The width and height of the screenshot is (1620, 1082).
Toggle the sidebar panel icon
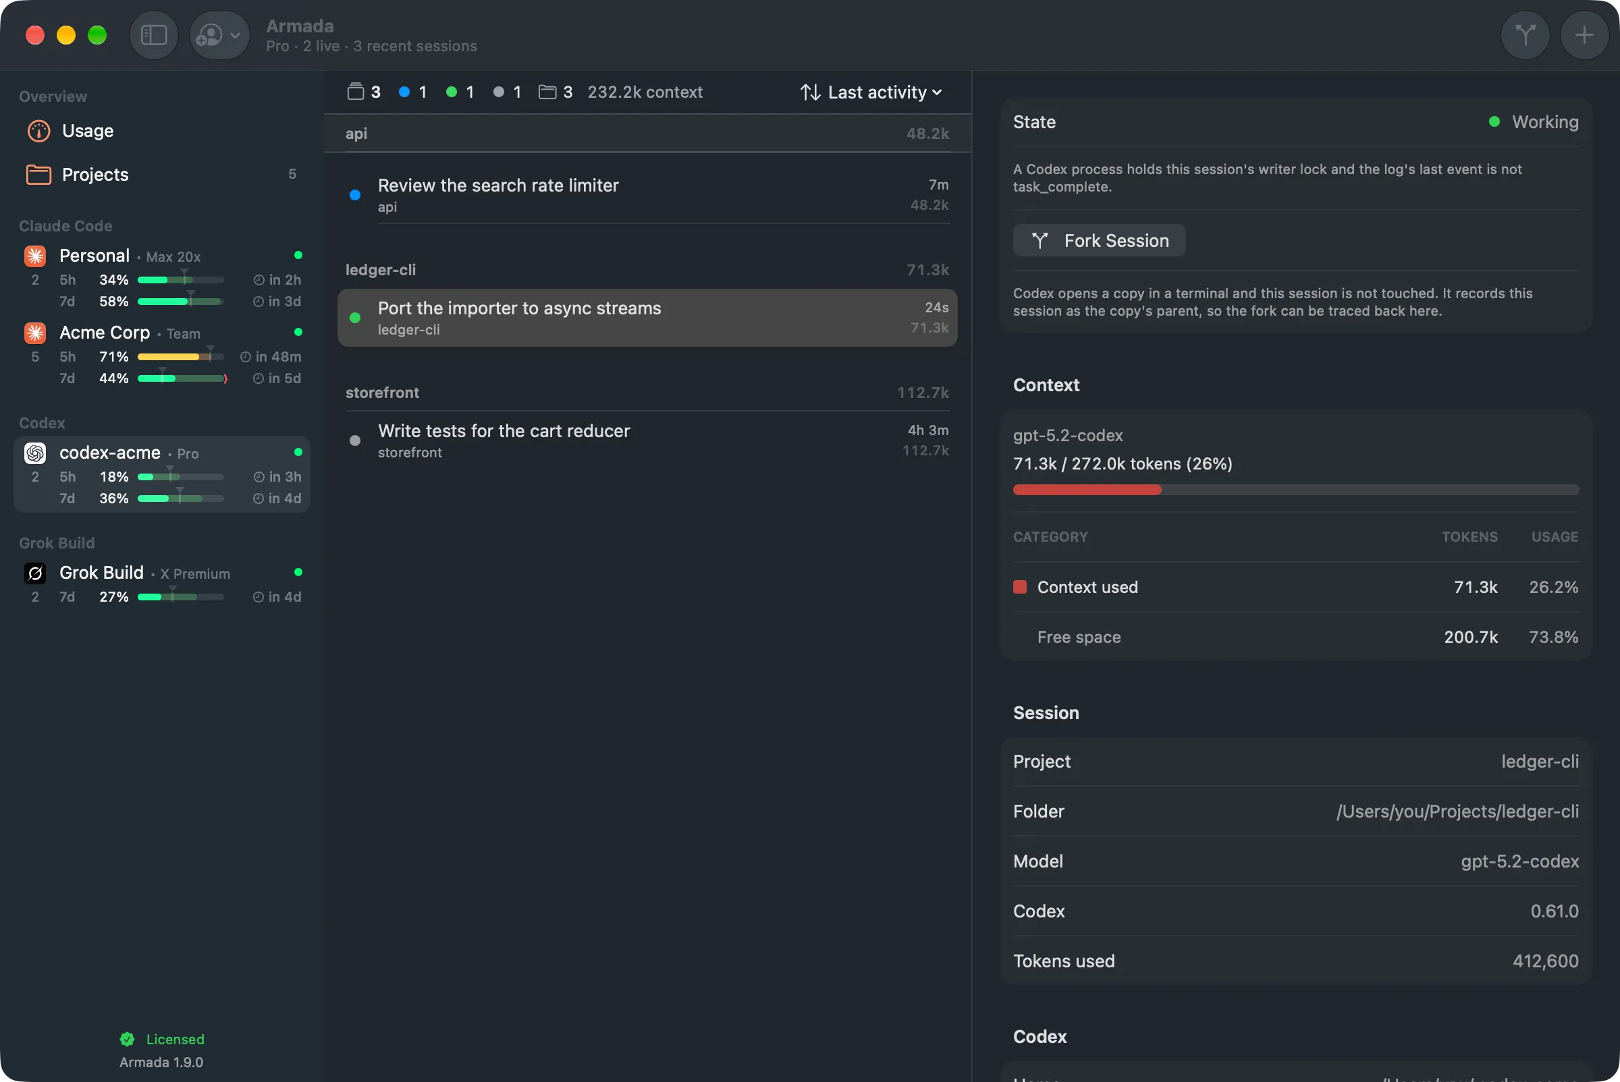[x=153, y=34]
